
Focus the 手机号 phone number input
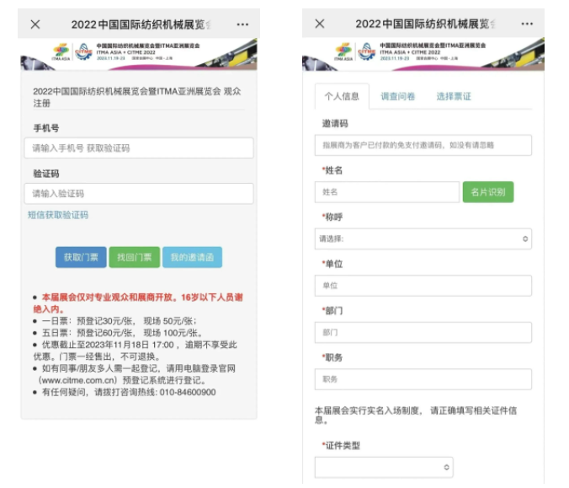[x=139, y=147]
